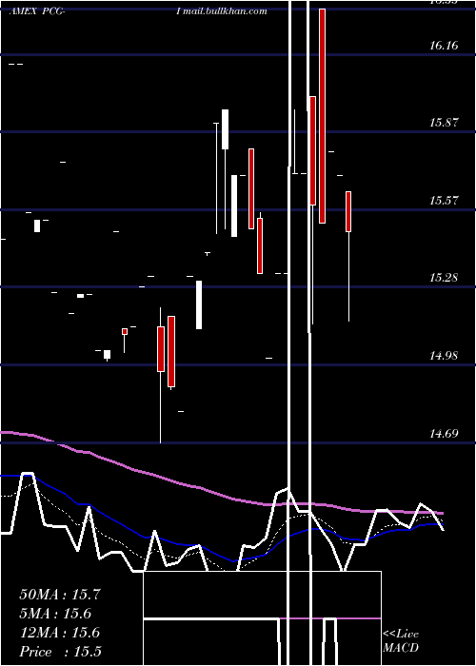This screenshot has height=666, width=476.
Task: Click the AMEX PCG- ticker label
Action: click(37, 11)
